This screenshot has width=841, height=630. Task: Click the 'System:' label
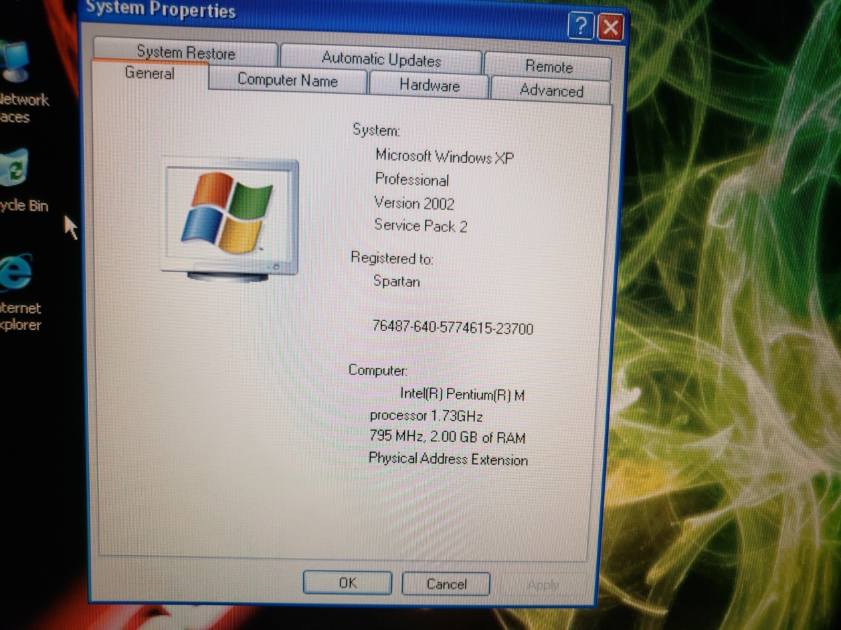pos(376,130)
